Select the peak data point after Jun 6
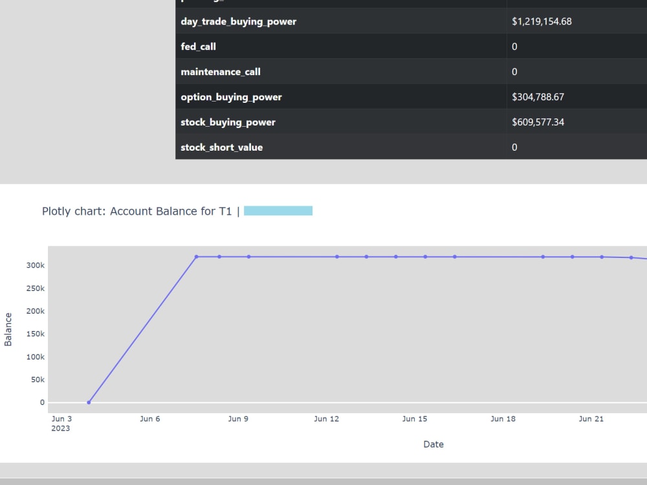Screen dimensions: 647x485 click(197, 257)
